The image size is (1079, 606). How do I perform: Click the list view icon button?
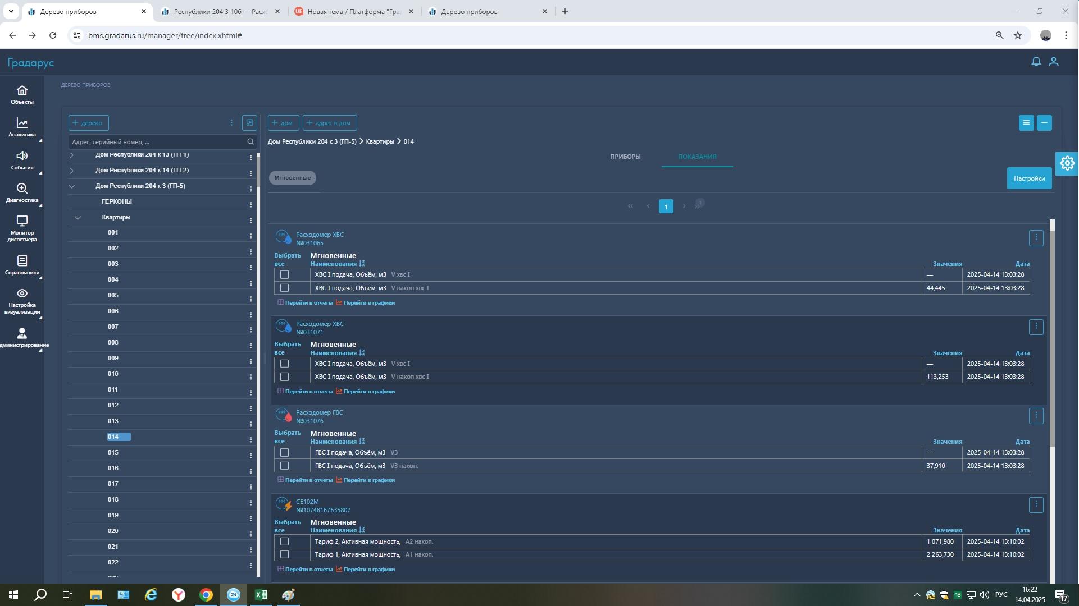(x=1026, y=123)
